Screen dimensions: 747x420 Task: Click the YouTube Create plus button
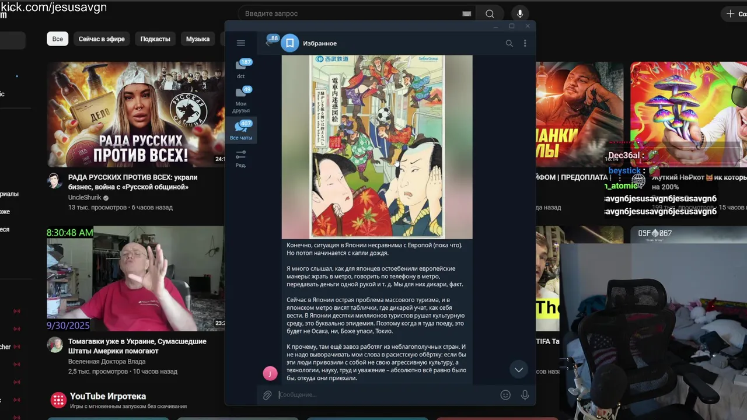[735, 13]
